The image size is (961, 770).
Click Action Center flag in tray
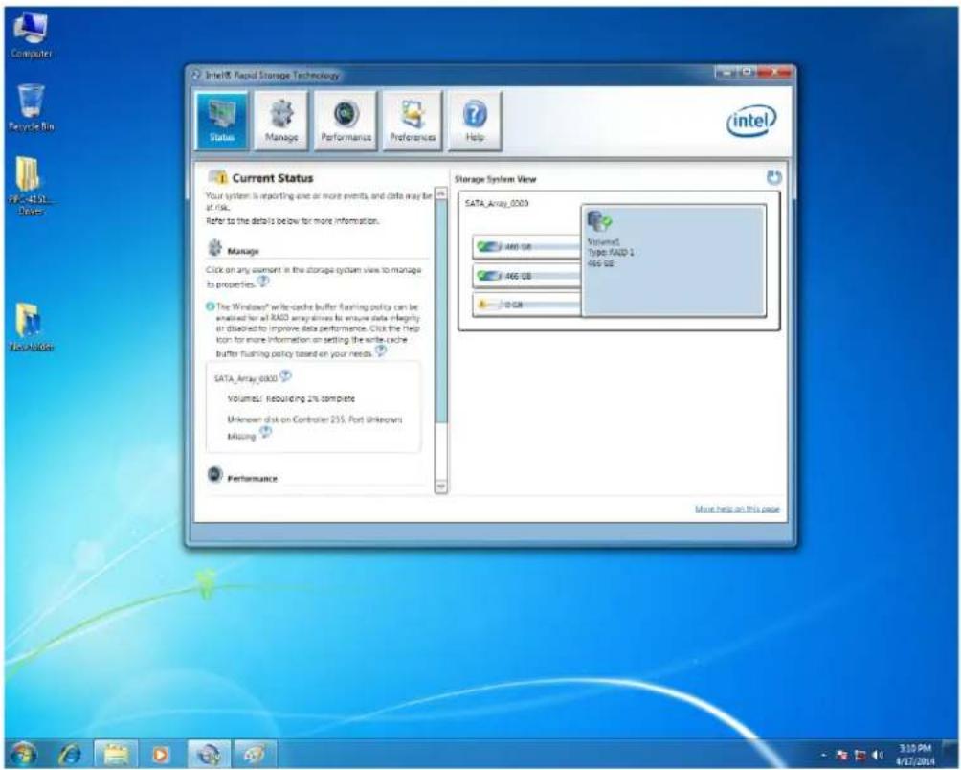(x=841, y=755)
